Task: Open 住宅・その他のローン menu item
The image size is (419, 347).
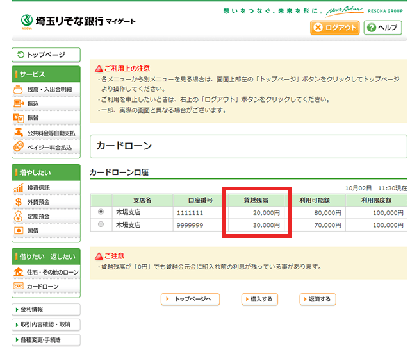Action: 46,272
